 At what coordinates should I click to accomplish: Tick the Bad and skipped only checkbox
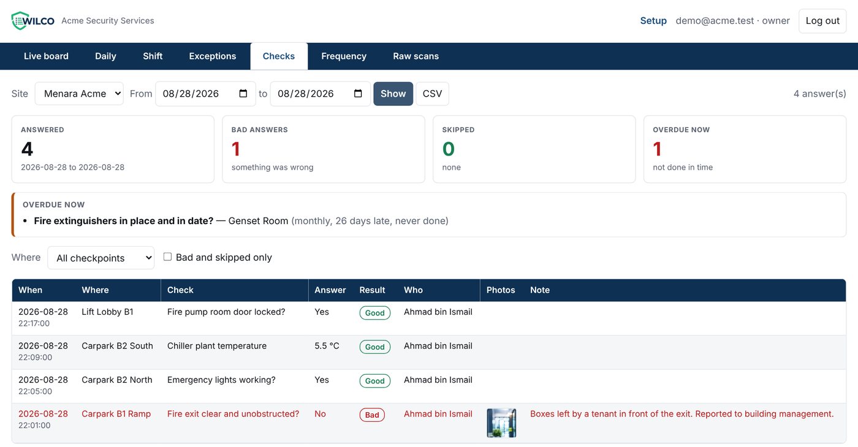(x=167, y=257)
